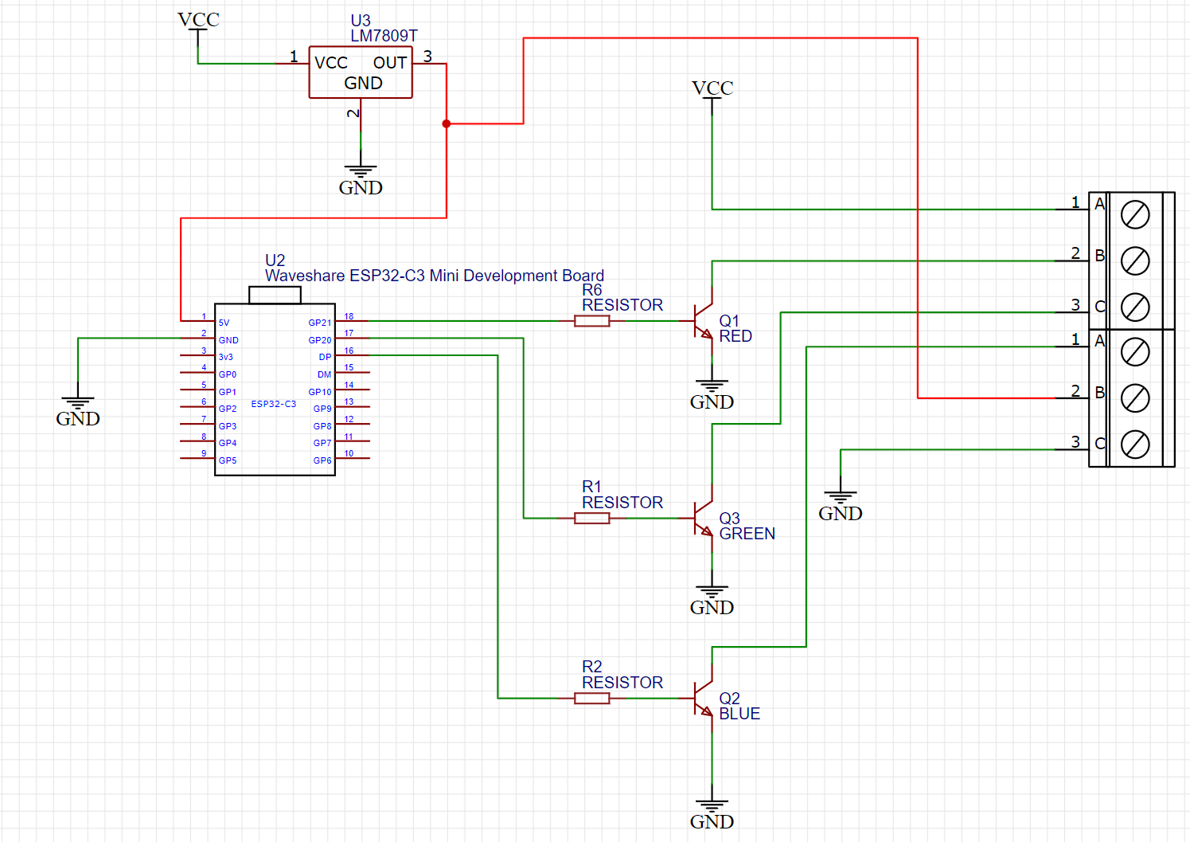Viewport: 1190px width, 842px height.
Task: Click the GND symbol below Q2 BLUE
Action: [x=711, y=801]
